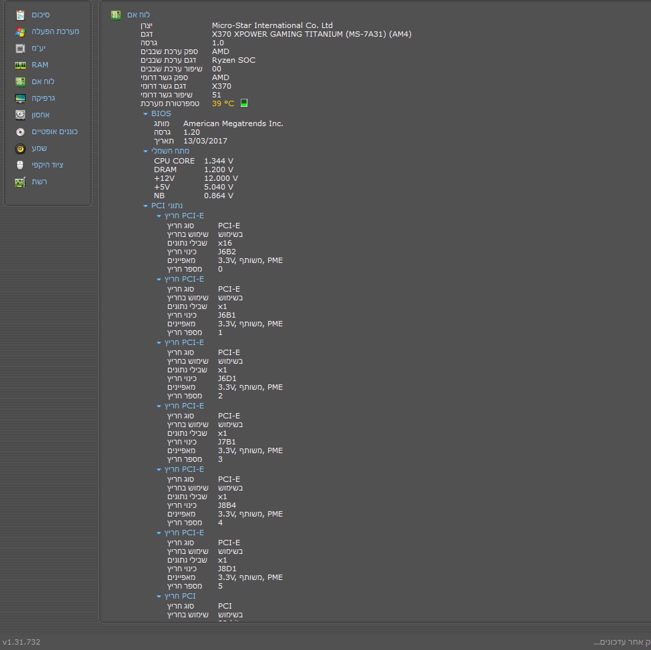Click the Peripherals mouse icon
Image resolution: width=651 pixels, height=650 pixels.
tap(20, 165)
